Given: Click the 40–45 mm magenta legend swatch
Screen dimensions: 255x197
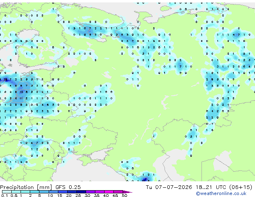Looking at the screenshot, I should point(109,192).
